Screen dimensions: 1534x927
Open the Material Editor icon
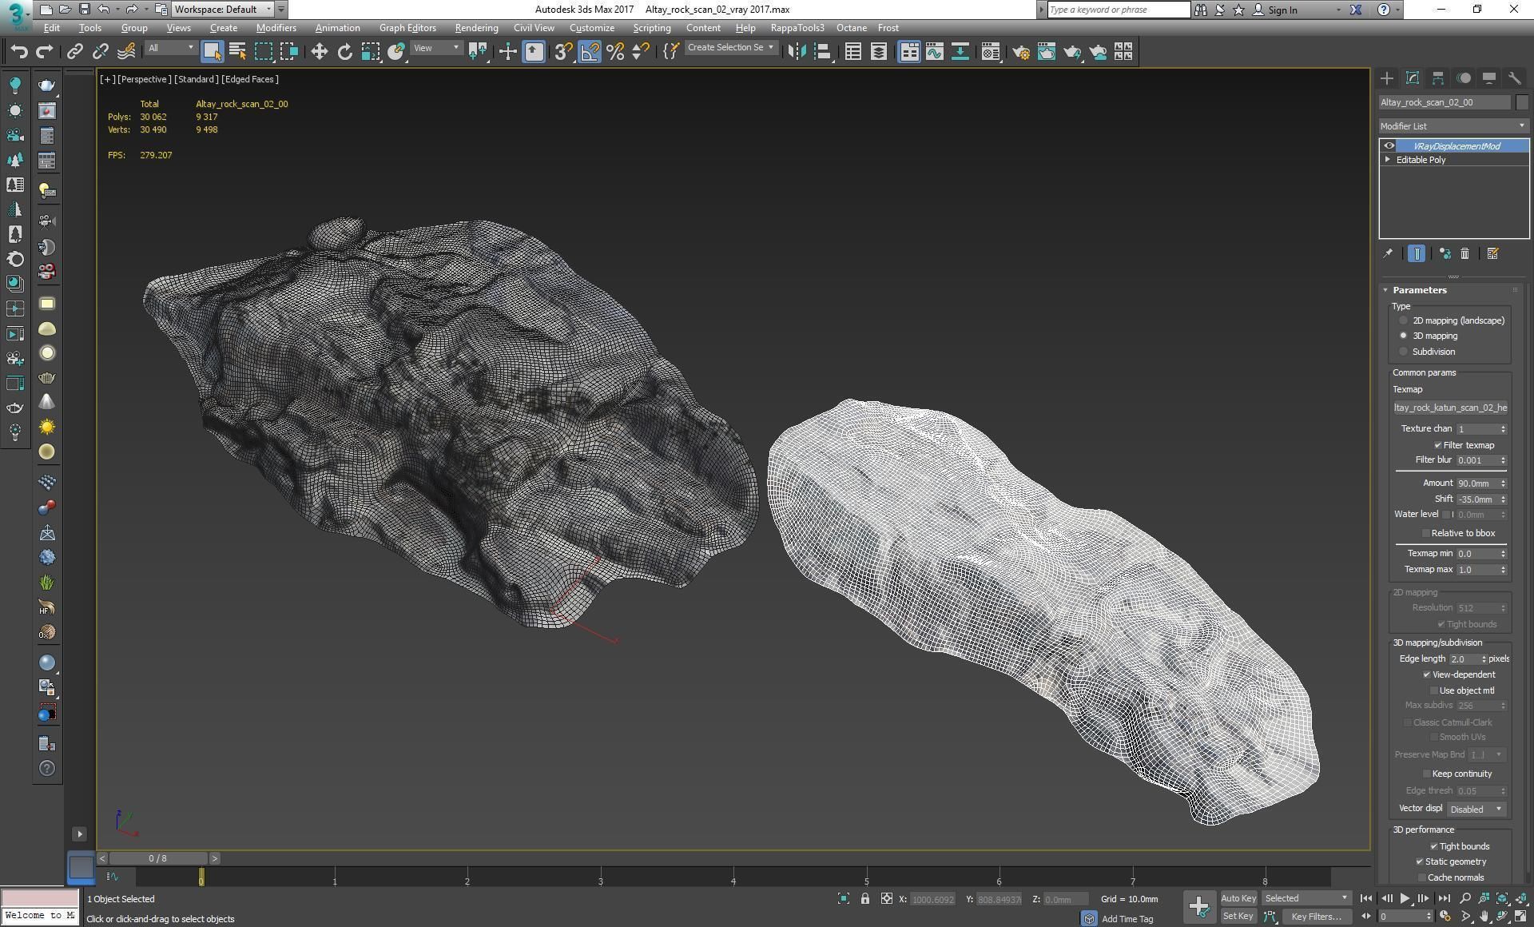[991, 52]
